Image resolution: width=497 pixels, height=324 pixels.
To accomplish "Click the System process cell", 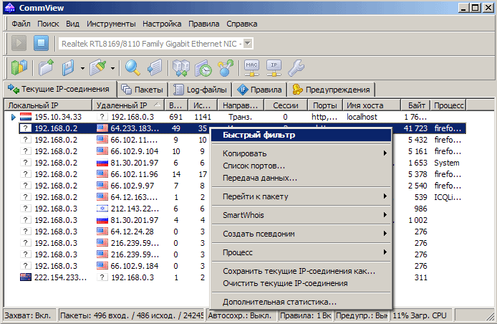I will coord(447,163).
